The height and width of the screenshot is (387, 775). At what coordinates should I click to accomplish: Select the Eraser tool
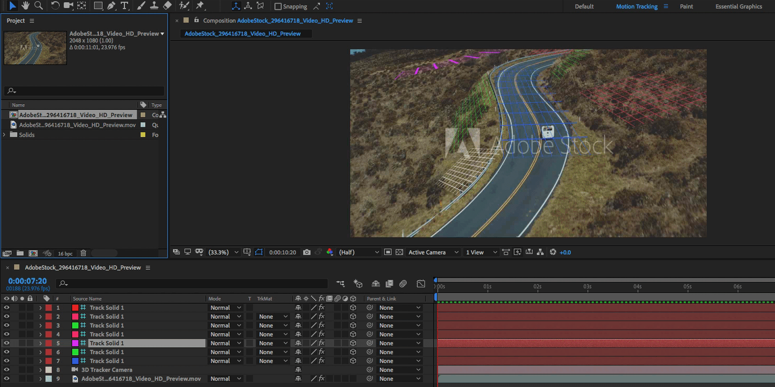coord(167,5)
